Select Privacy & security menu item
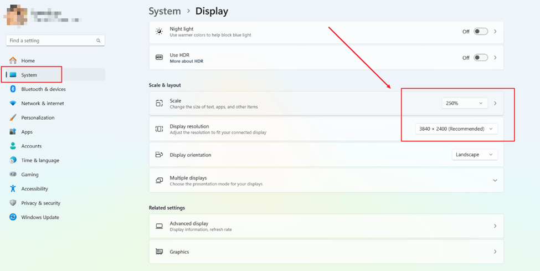540x271 pixels. click(55, 203)
